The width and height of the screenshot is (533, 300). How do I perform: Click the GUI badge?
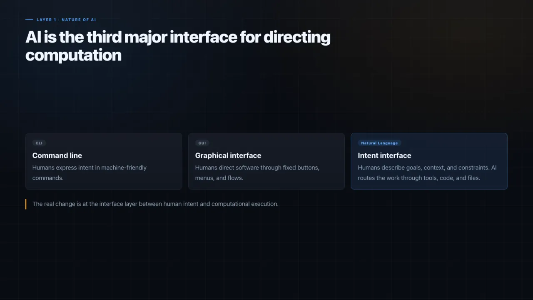(x=202, y=143)
